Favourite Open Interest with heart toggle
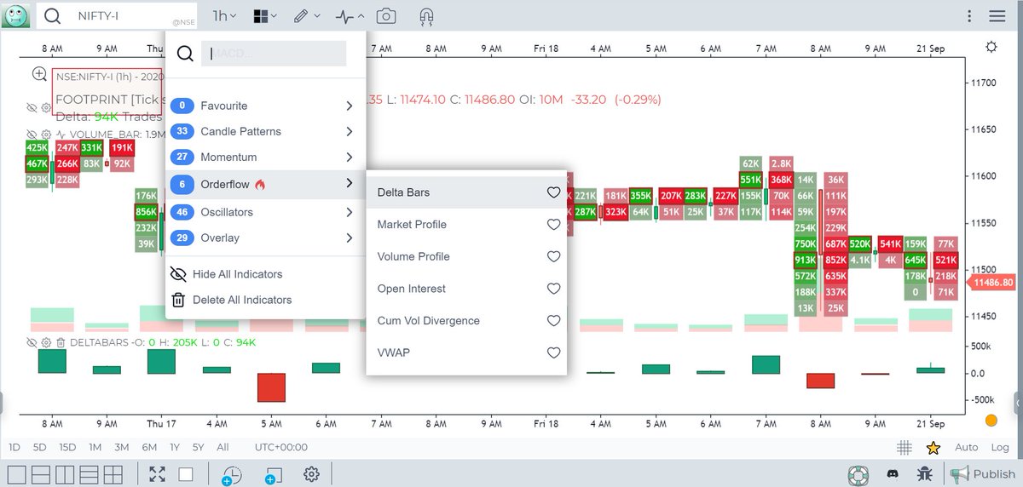The image size is (1023, 487). click(553, 289)
